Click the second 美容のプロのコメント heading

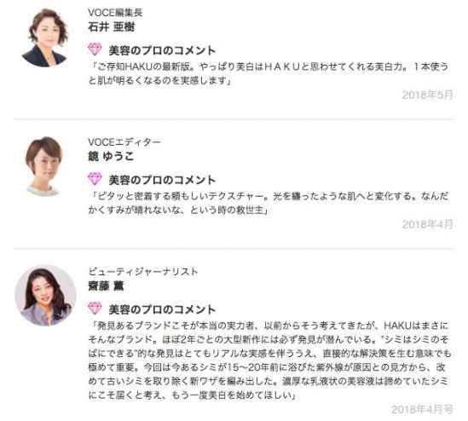(162, 180)
